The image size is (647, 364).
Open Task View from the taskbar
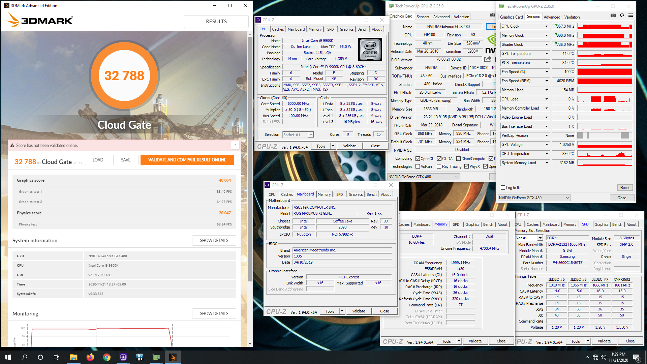57,357
